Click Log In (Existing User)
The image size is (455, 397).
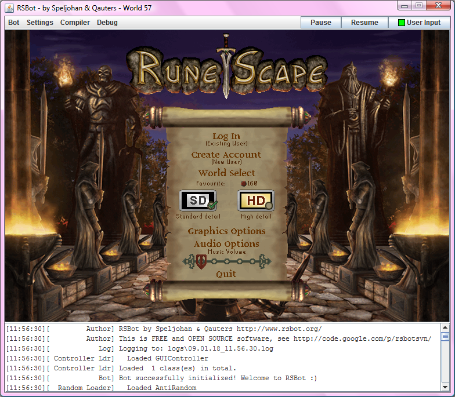pos(226,139)
